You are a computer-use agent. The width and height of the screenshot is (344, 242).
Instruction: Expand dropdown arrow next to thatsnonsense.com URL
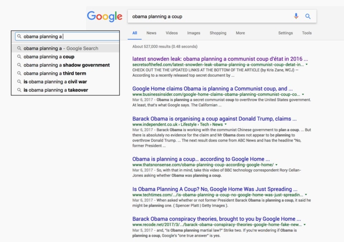277,165
